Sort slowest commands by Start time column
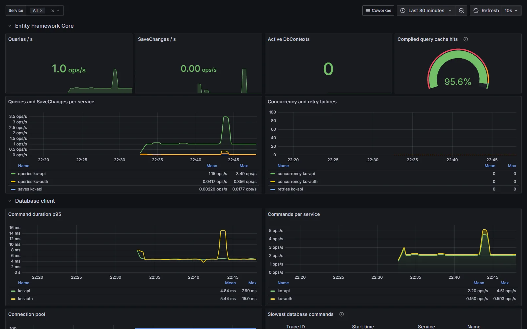Screen dimensions: 527x329 tap(363, 326)
